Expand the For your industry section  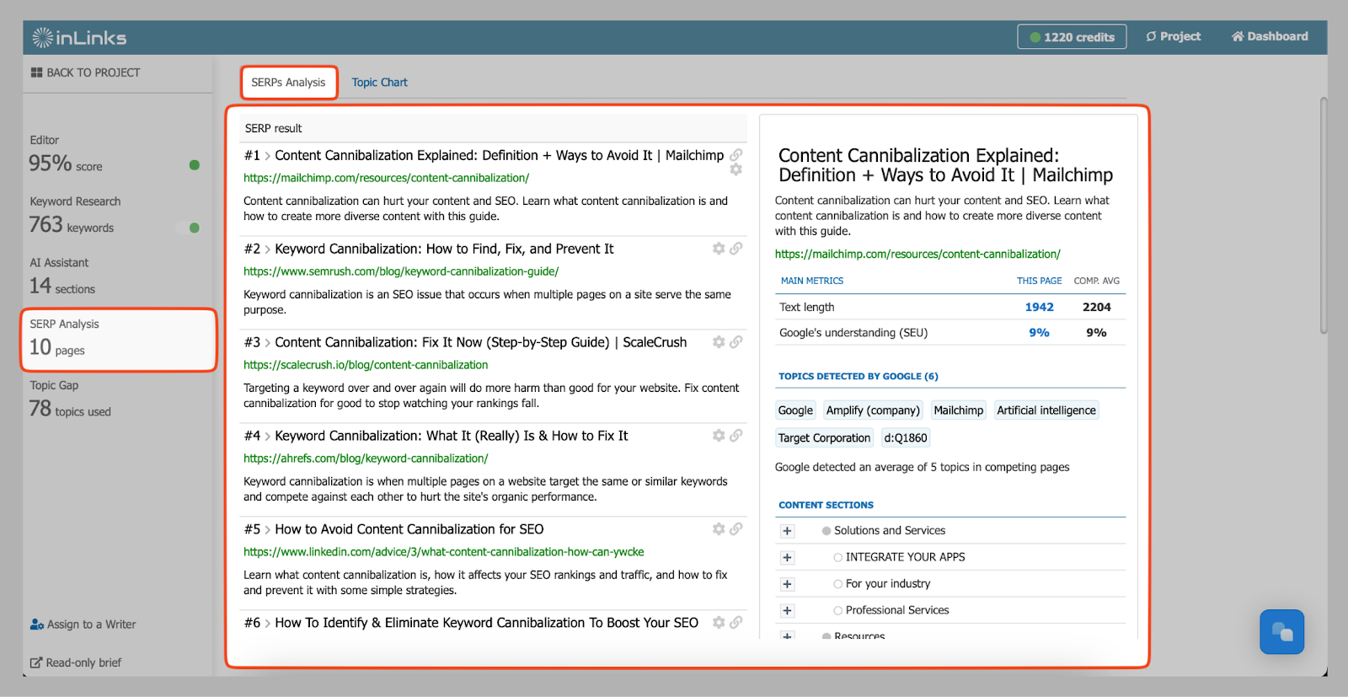point(787,584)
